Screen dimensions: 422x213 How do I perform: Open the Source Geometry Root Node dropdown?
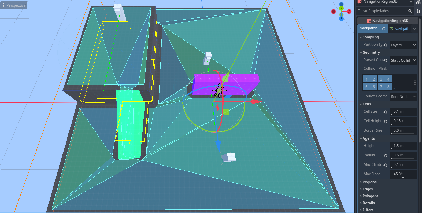(403, 97)
